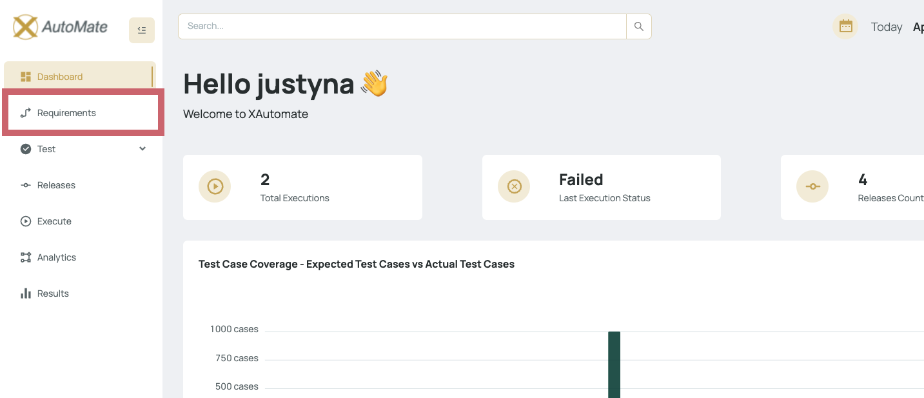This screenshot has width=924, height=398.
Task: Open the Requirements menu item
Action: coord(66,113)
